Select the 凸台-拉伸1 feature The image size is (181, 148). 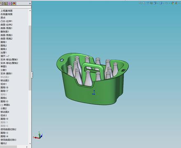coord(7,21)
